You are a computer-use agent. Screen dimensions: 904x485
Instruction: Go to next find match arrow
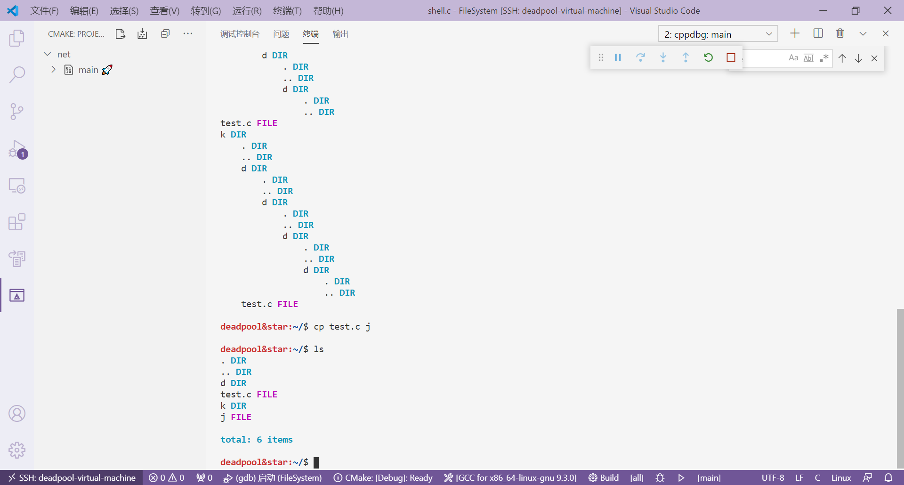pos(858,58)
